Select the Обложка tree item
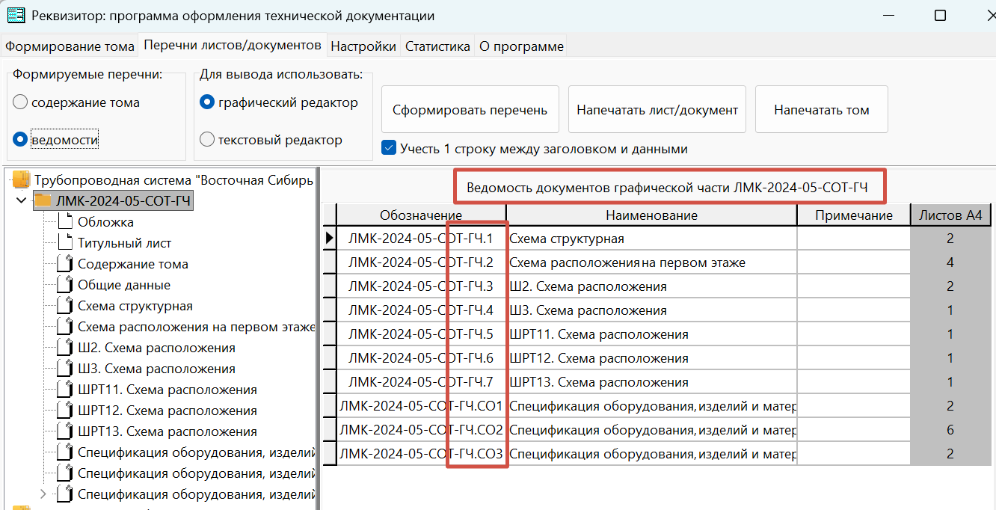This screenshot has height=510, width=996. pos(105,221)
